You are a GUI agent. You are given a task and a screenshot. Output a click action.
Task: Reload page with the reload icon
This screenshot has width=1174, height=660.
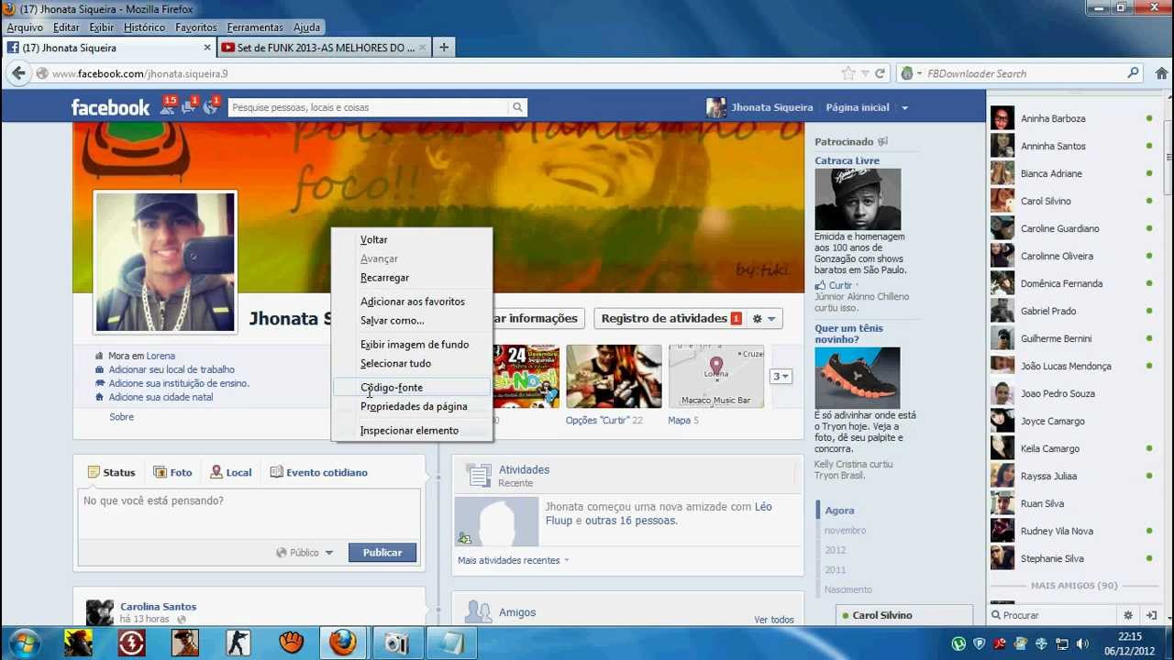(x=880, y=73)
